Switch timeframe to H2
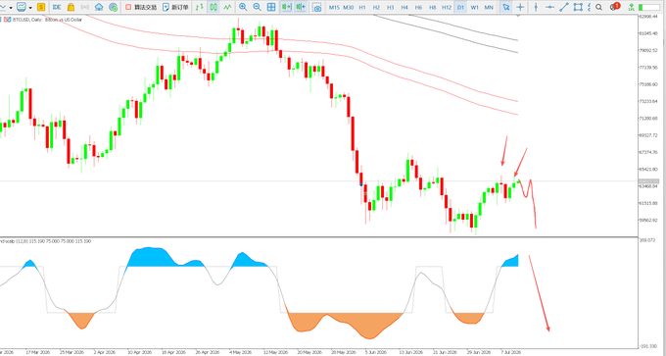 pyautogui.click(x=376, y=7)
